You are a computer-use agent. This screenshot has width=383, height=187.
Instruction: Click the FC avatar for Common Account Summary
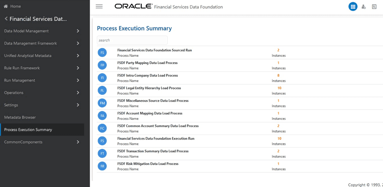[x=102, y=128]
